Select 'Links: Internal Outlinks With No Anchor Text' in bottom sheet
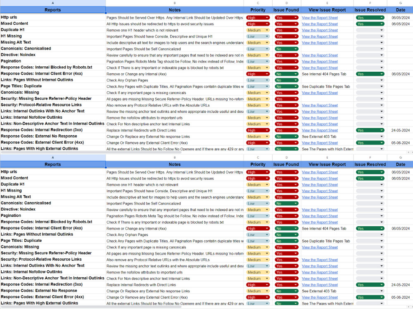Screen dimensions: 413x309 [53, 266]
